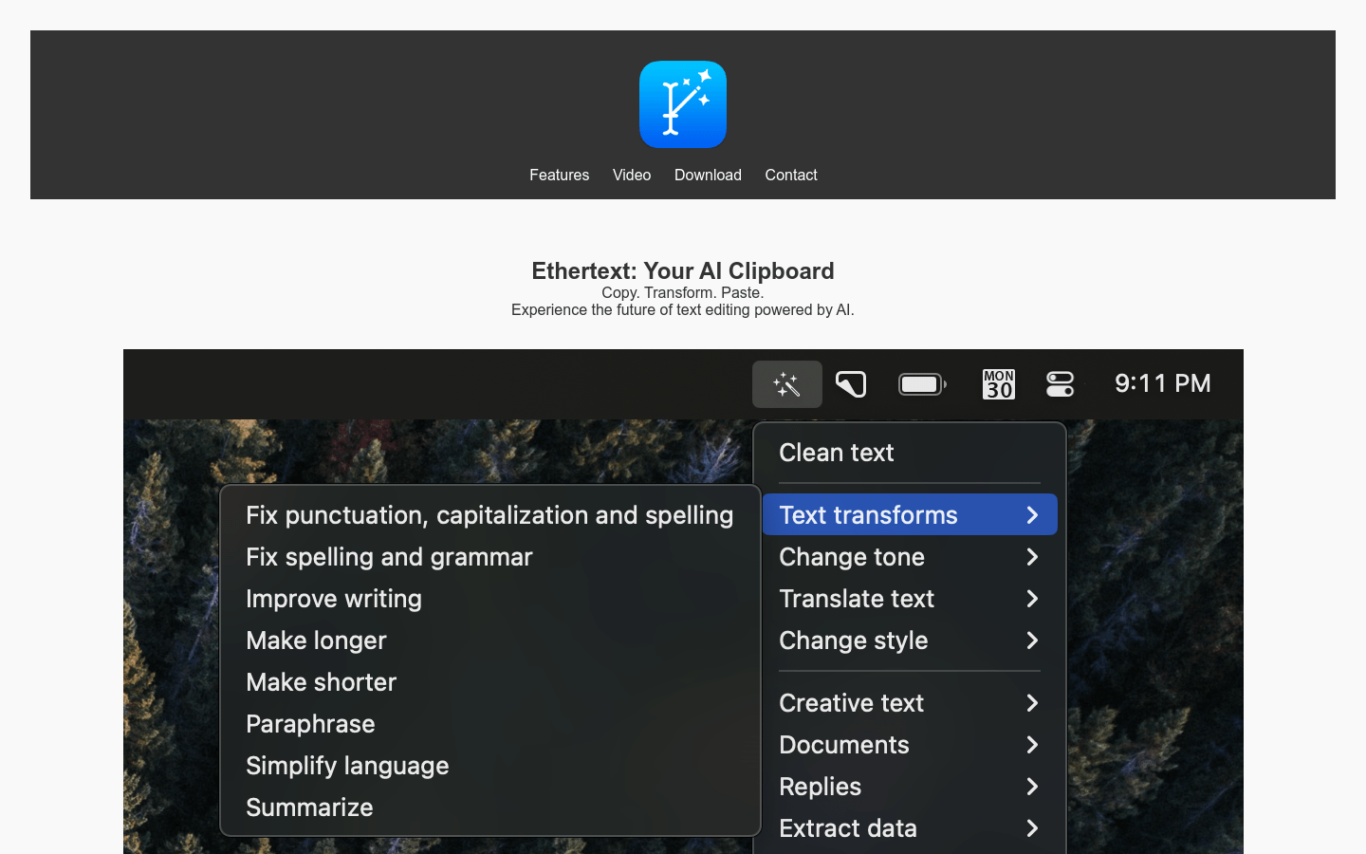Click the Contact link
The image size is (1366, 854).
point(790,175)
